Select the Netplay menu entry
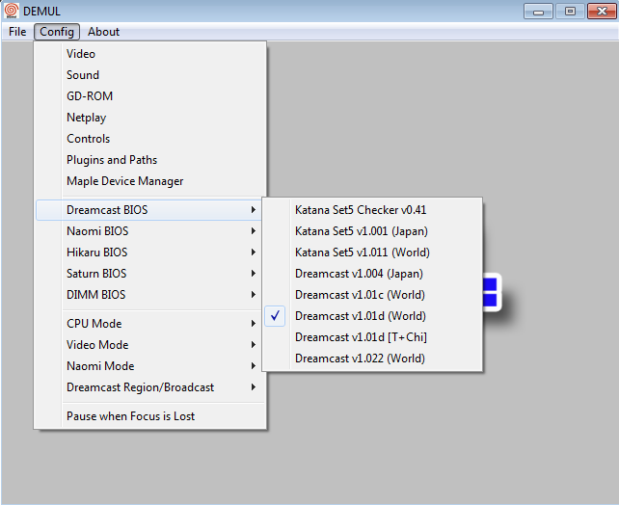 (x=150, y=118)
